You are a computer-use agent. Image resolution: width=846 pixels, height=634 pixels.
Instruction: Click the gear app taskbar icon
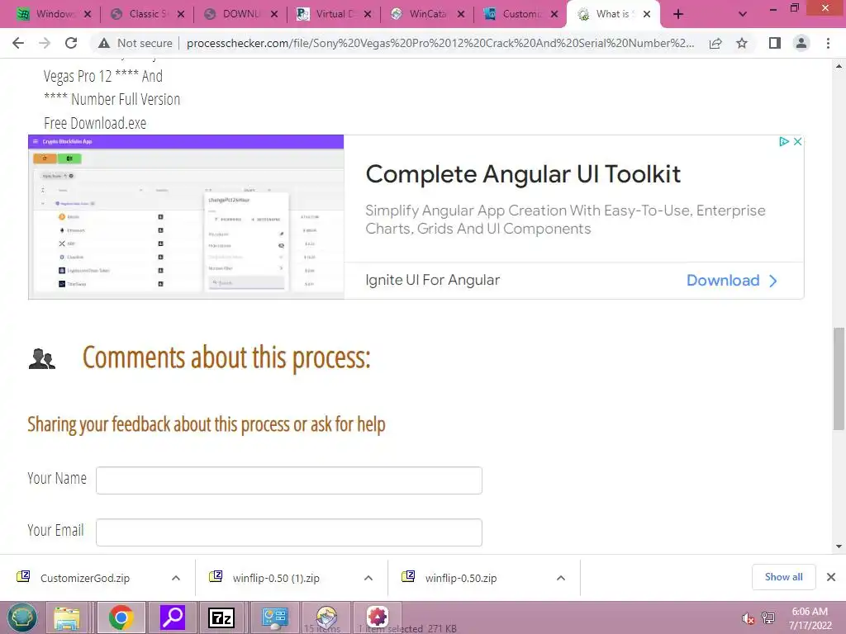click(377, 616)
